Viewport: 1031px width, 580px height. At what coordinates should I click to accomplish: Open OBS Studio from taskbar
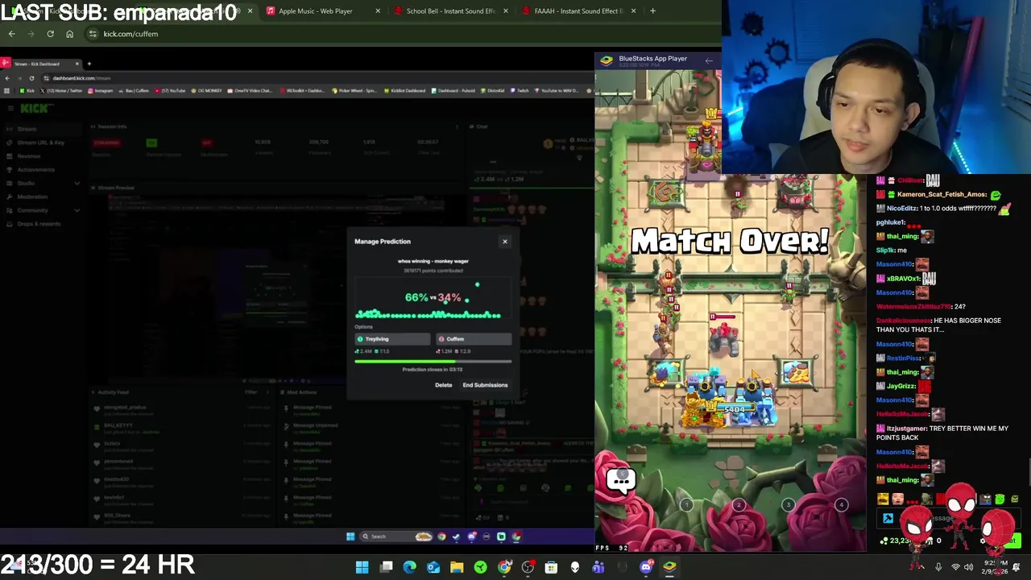click(528, 567)
